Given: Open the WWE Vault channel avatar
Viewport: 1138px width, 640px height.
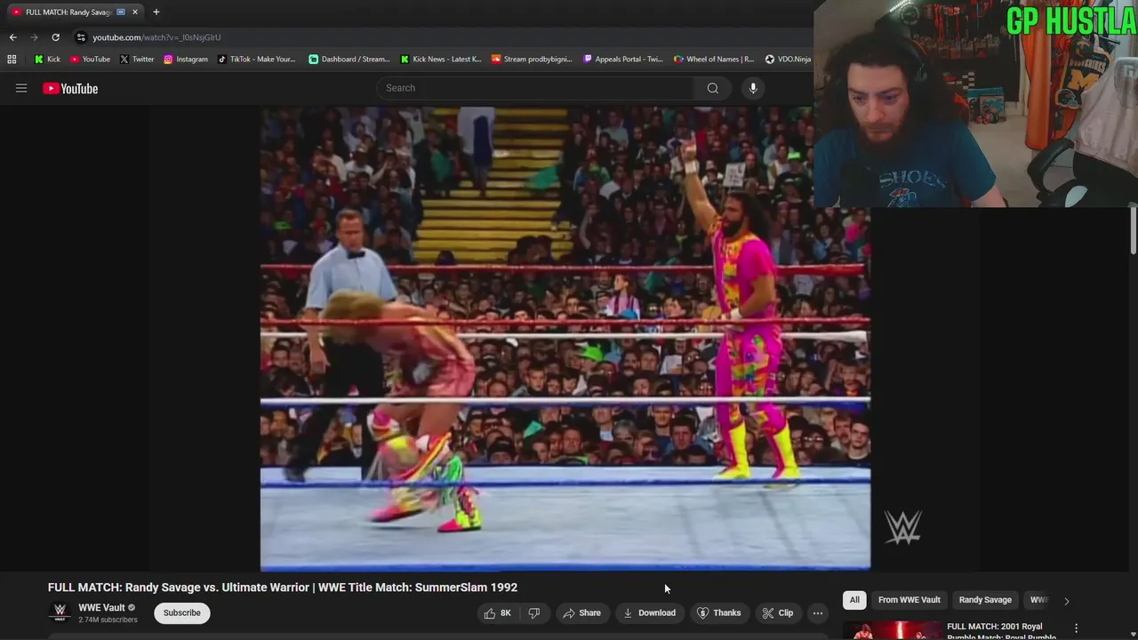Looking at the screenshot, I should click(60, 612).
